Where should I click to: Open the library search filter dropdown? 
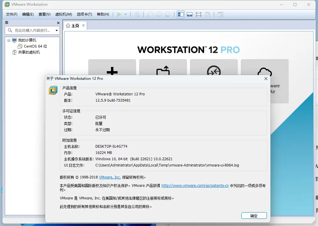click(57, 30)
